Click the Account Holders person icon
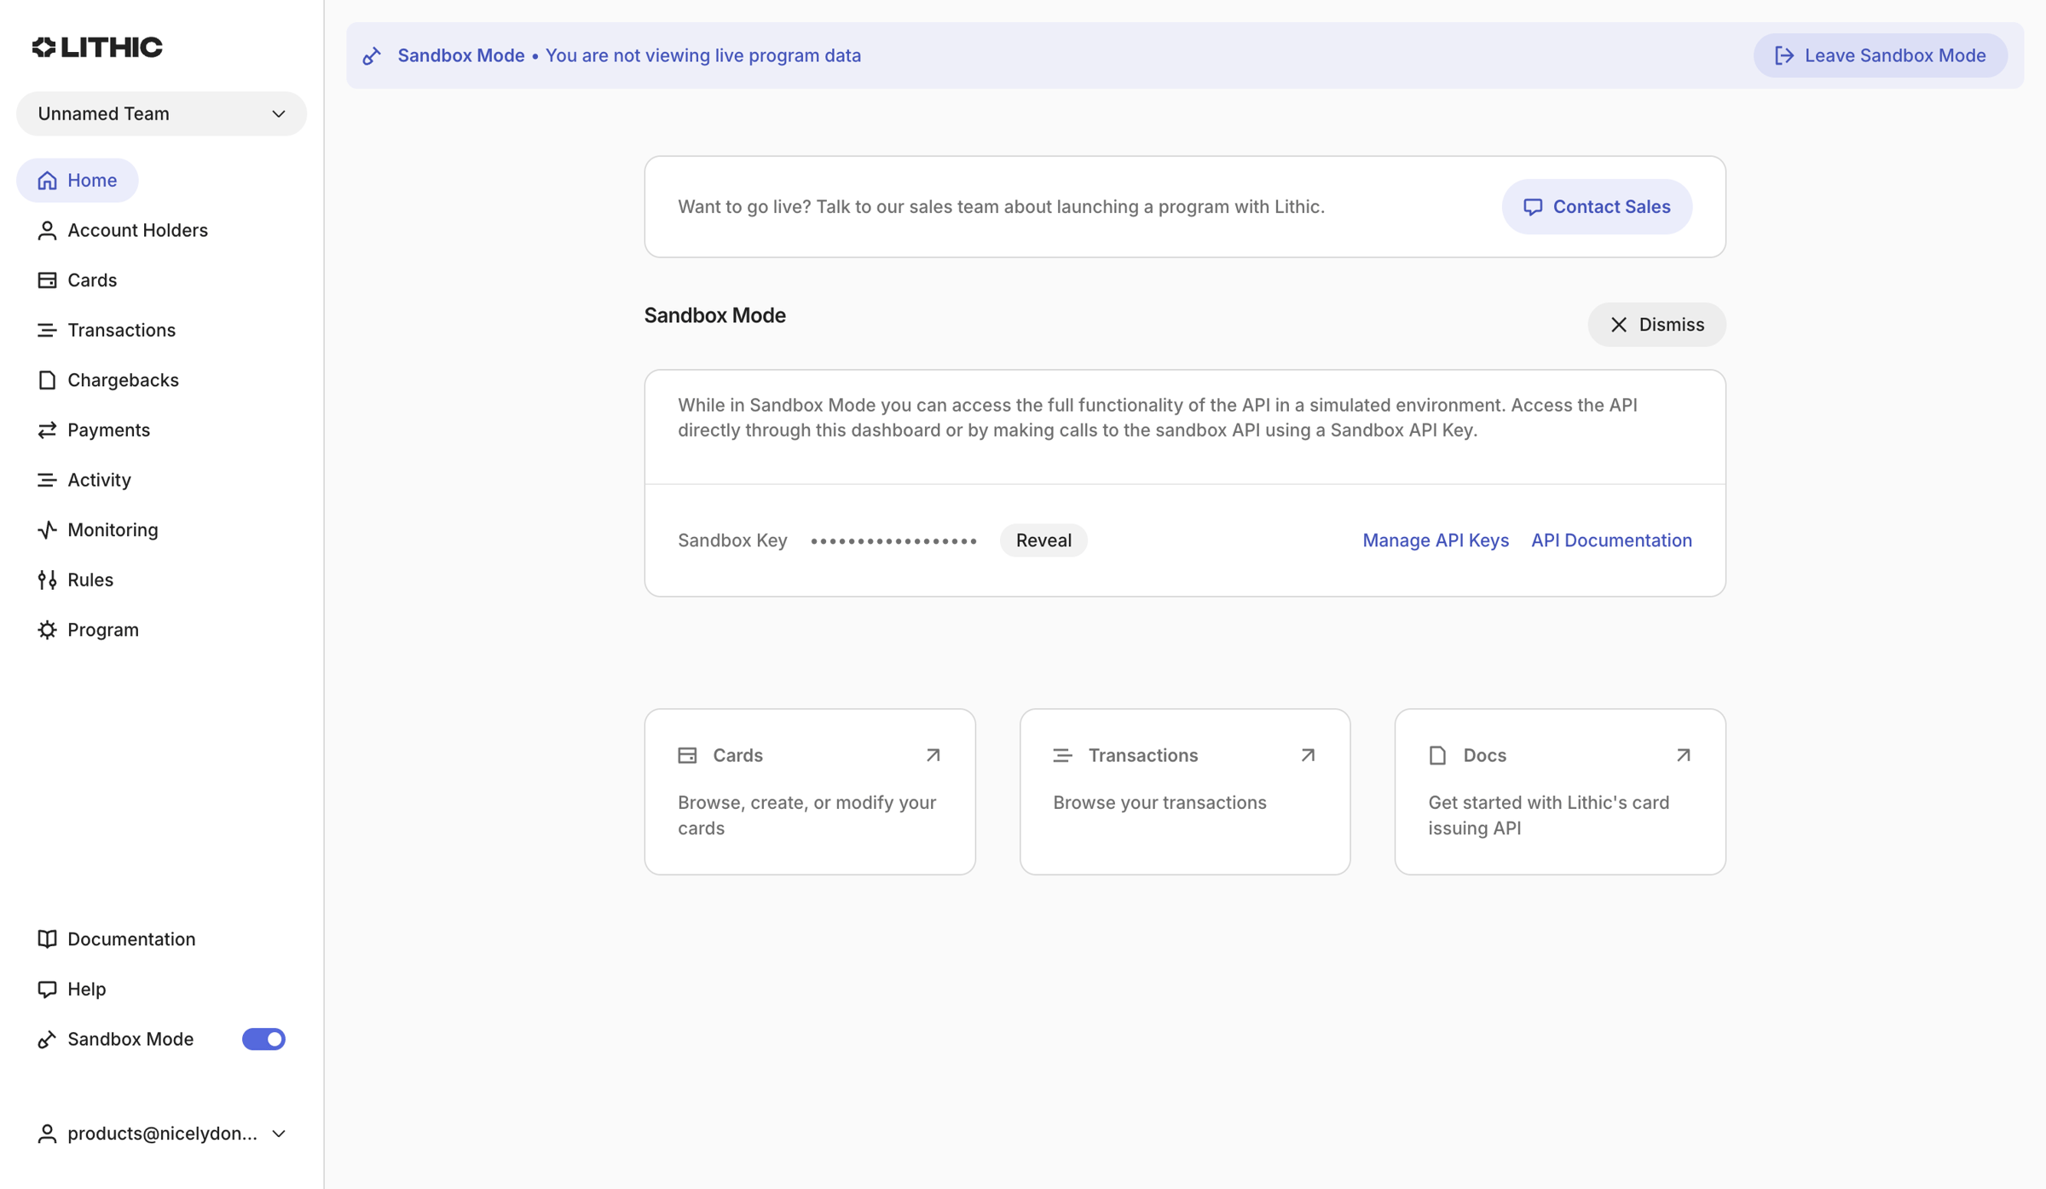The width and height of the screenshot is (2046, 1189). pos(47,230)
